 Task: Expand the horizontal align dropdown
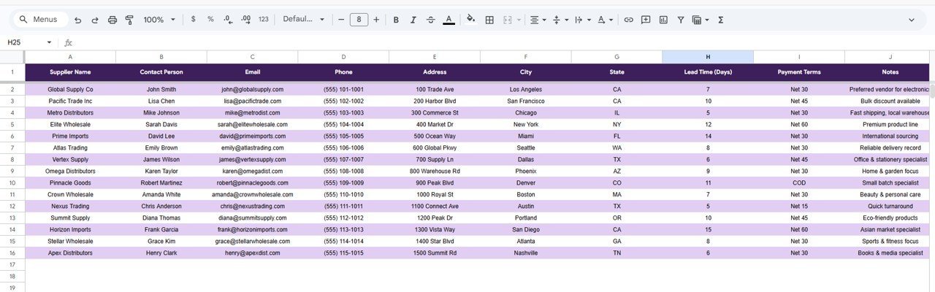[538, 20]
